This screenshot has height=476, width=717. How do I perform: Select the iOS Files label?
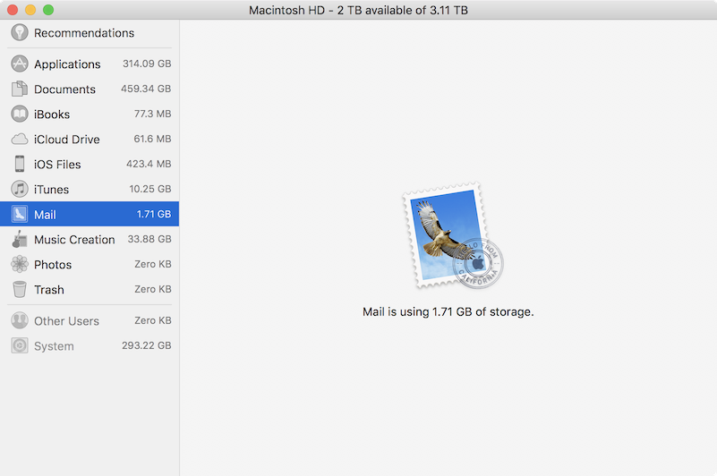(57, 164)
